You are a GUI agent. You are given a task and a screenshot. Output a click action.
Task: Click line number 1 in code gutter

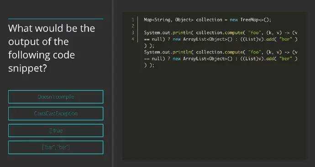(133, 20)
